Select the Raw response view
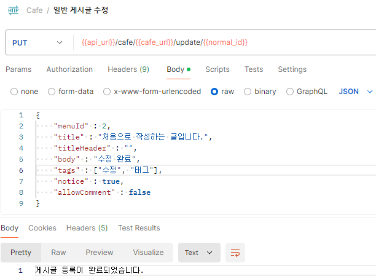The image size is (376, 279). tap(58, 253)
